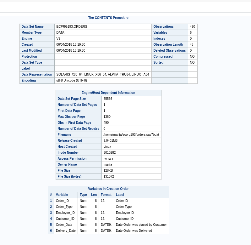
Task: Click the Order_ID variable cell
Action: 62,201
